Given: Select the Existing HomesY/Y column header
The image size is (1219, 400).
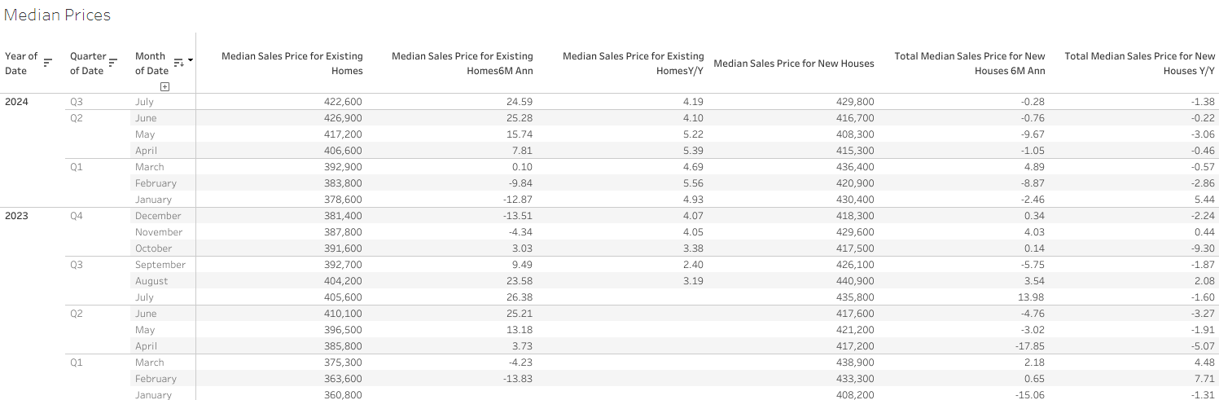Looking at the screenshot, I should point(633,64).
